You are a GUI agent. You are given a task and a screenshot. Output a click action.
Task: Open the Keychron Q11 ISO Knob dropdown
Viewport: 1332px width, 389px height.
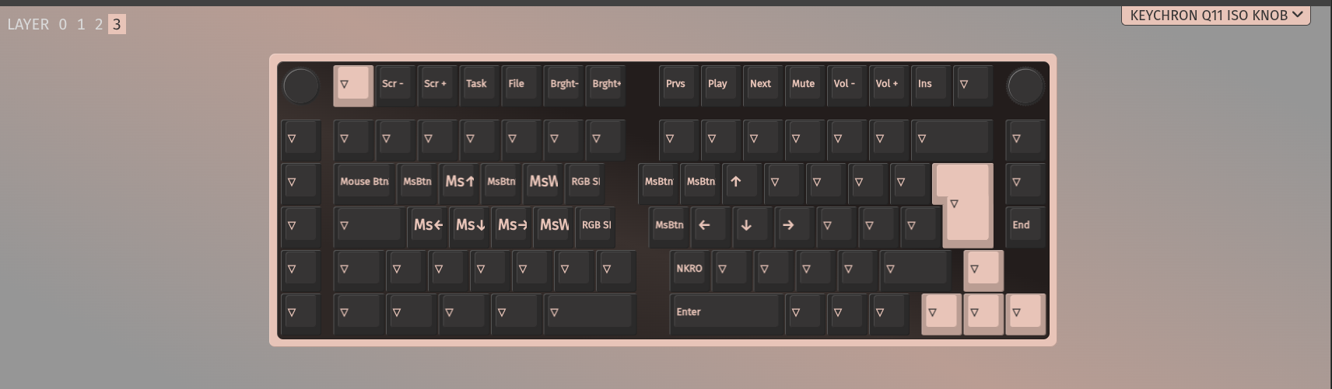pyautogui.click(x=1215, y=15)
